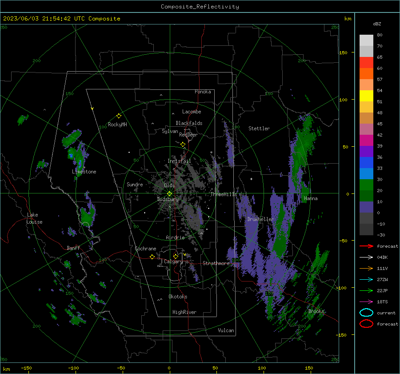This screenshot has width=400, height=374.
Task: Pick the magenta swatch between 42 and 39 dBZ
Action: (x=366, y=140)
